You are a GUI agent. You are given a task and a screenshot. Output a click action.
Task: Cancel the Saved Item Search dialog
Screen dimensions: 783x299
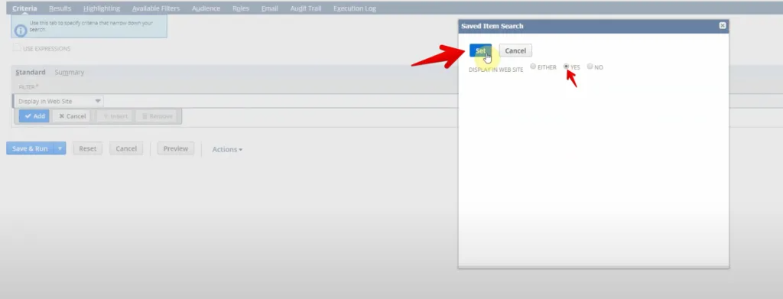tap(515, 50)
